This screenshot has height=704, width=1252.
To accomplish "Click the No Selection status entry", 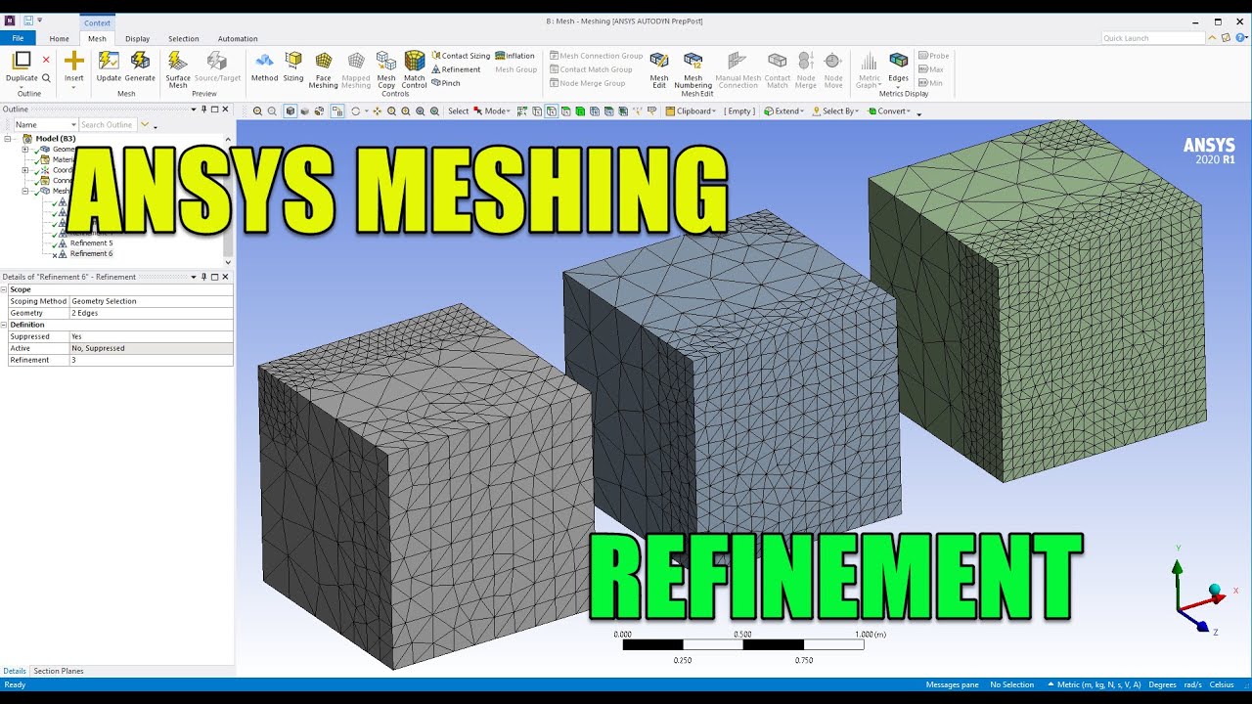I will (x=1011, y=684).
